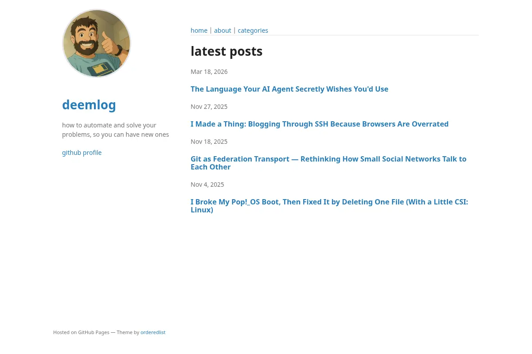The image size is (532, 354).
Task: Open the Pop!_OS Boot fix post
Action: click(329, 206)
